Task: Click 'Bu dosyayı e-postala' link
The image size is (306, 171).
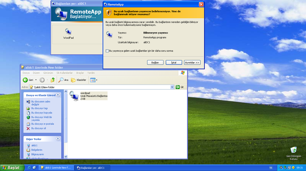Action: [x=42, y=124]
